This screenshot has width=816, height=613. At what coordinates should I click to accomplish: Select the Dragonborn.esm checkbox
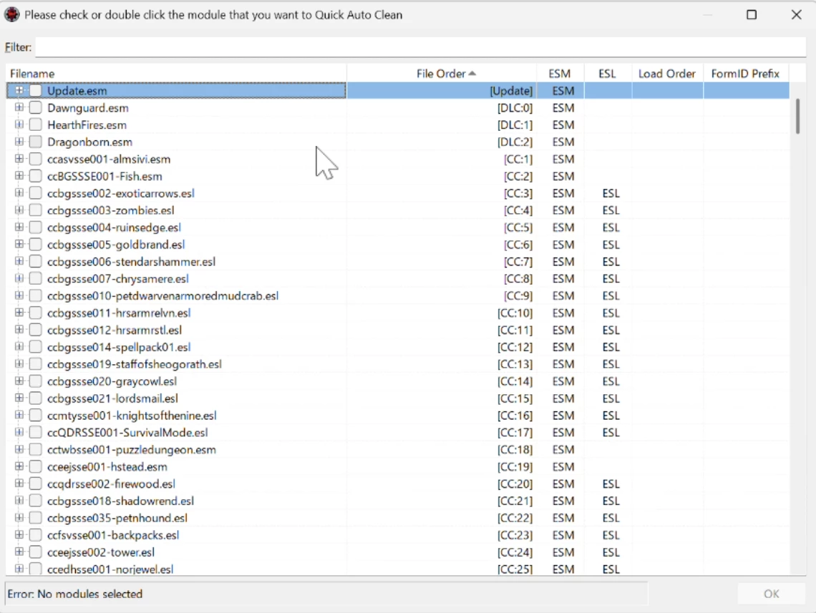(35, 142)
